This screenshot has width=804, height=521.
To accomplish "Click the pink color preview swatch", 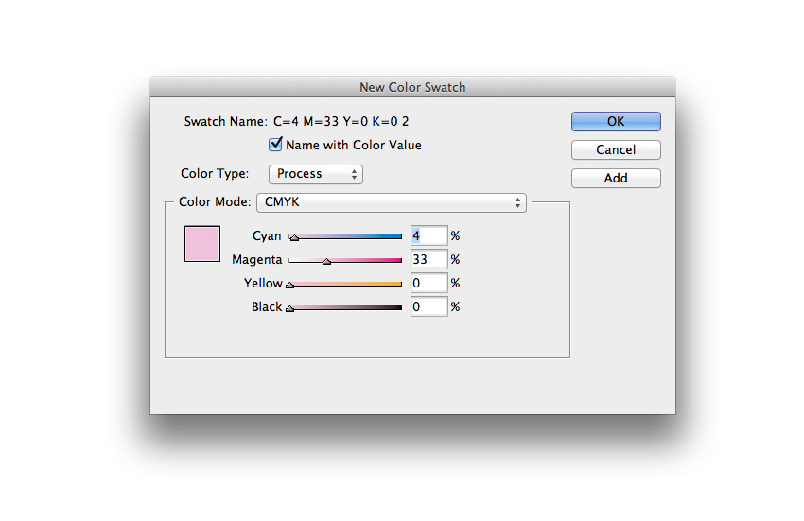I will (x=201, y=243).
